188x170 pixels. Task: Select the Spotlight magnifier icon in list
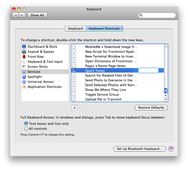click(x=24, y=77)
